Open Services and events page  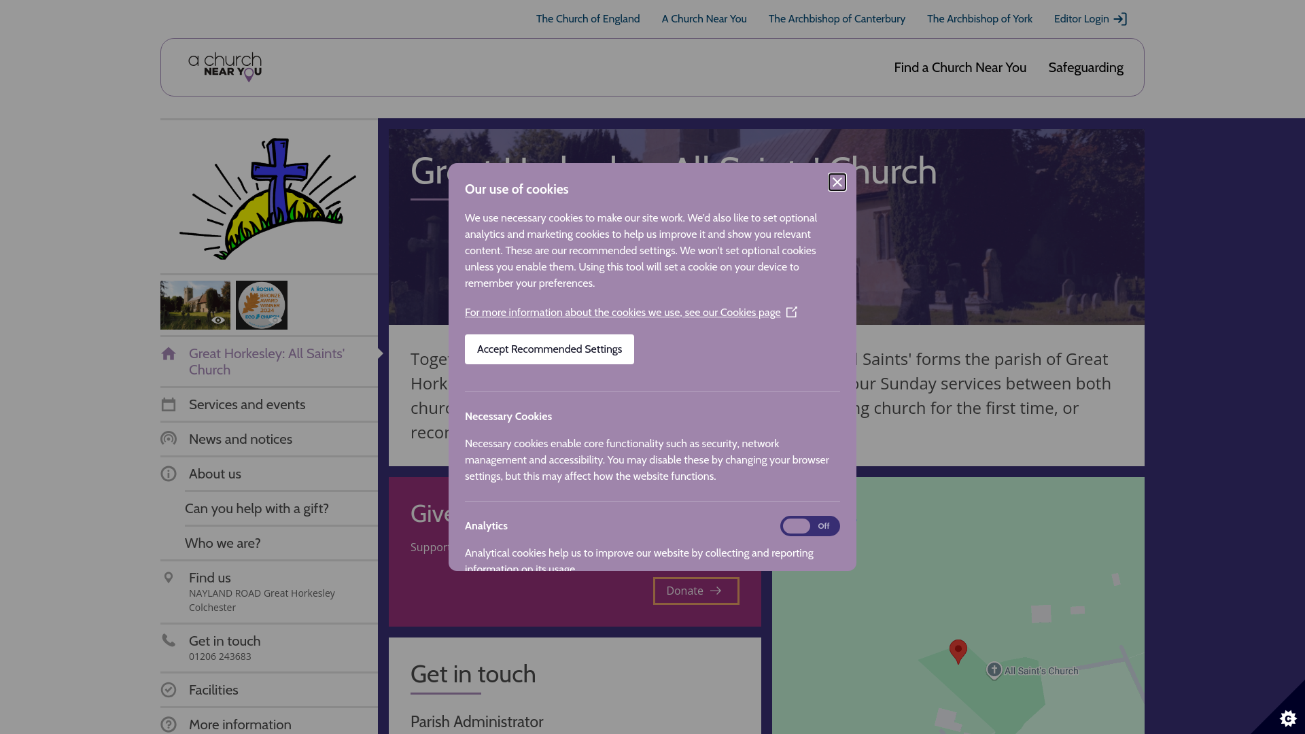pyautogui.click(x=247, y=405)
